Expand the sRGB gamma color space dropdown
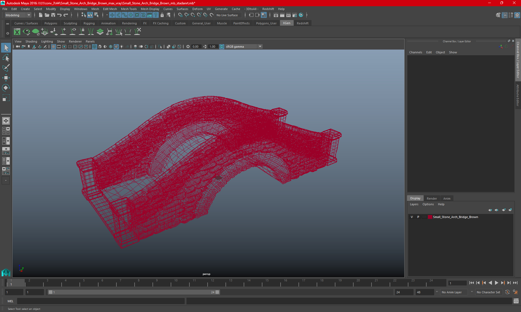The width and height of the screenshot is (521, 312). (x=260, y=47)
